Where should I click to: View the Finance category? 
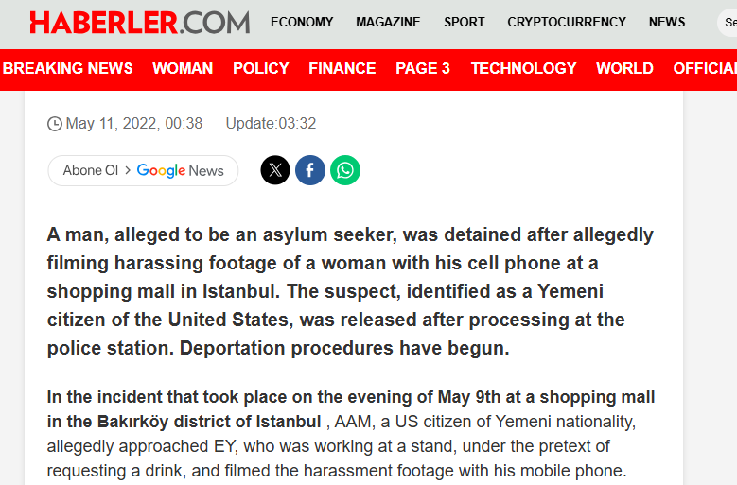pyautogui.click(x=342, y=68)
